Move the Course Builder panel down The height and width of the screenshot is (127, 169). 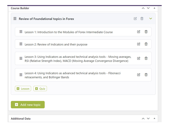148,8
